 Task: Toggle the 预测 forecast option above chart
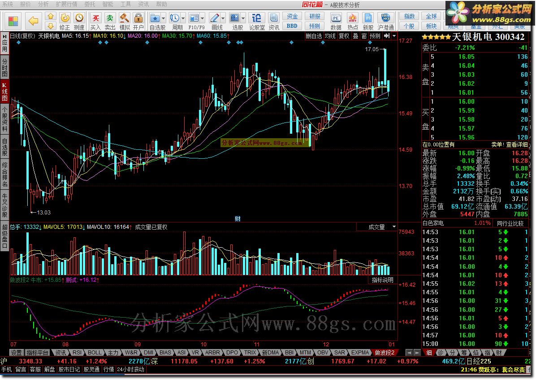pos(375,35)
